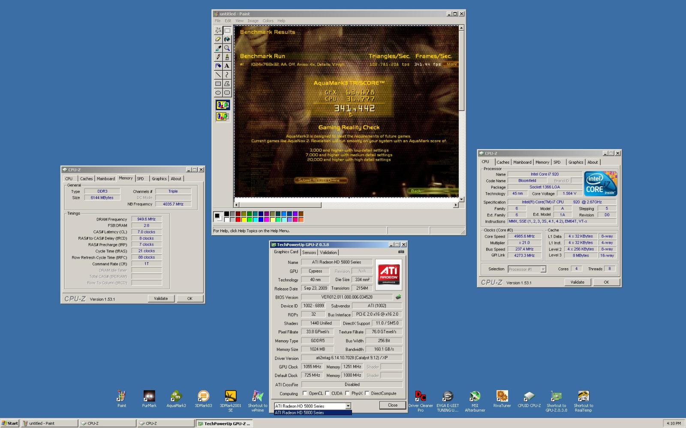
Task: Select the Line tool in Paint
Action: point(218,75)
